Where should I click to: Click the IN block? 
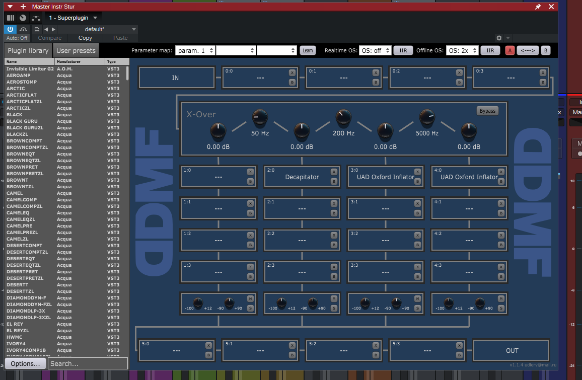point(177,78)
